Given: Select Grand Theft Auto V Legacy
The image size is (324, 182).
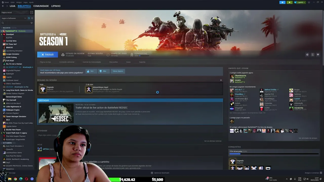Looking at the screenshot, I should click(x=17, y=133).
